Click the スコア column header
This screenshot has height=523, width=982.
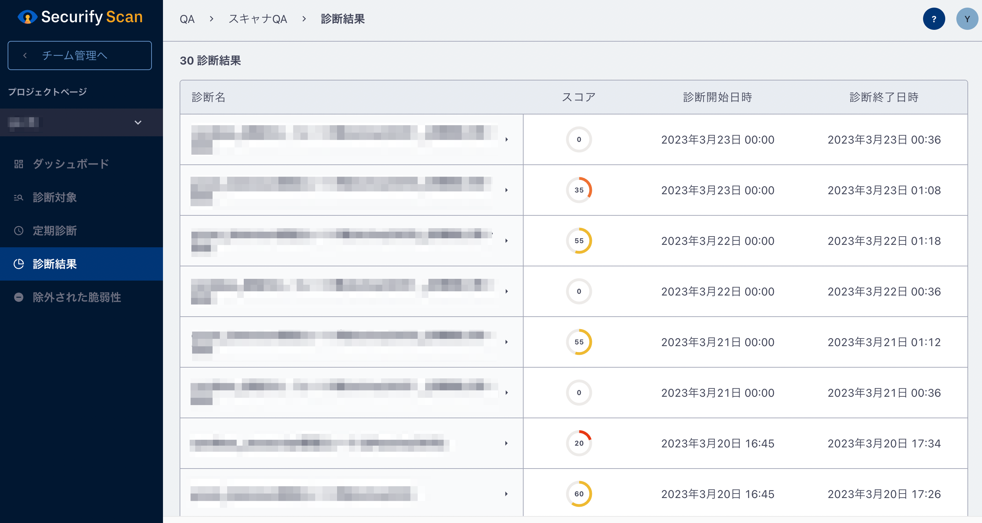pyautogui.click(x=579, y=97)
